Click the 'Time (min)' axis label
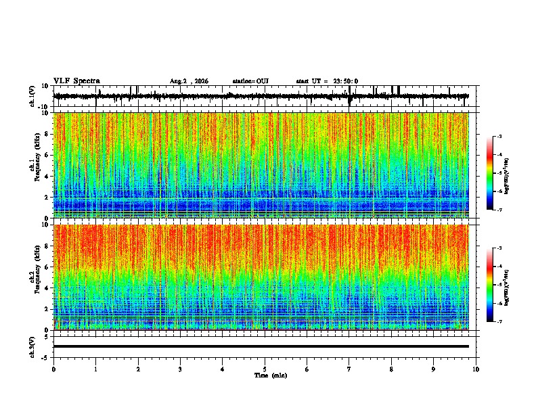Screen dimensions: 536x414 [x=271, y=375]
